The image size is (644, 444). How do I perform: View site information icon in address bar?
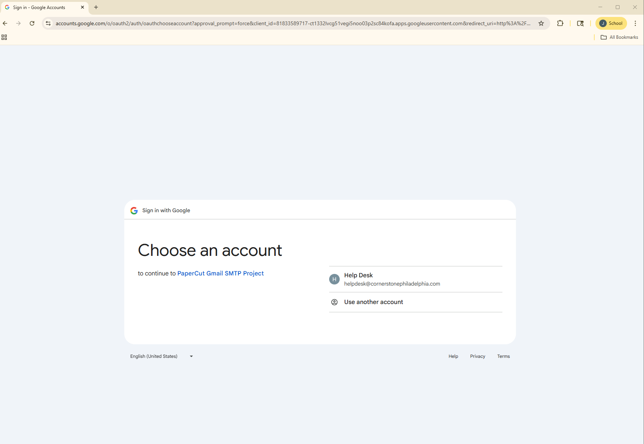[x=48, y=23]
